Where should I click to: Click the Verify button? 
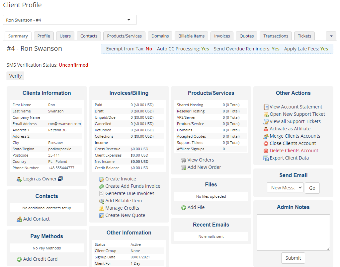tap(15, 76)
